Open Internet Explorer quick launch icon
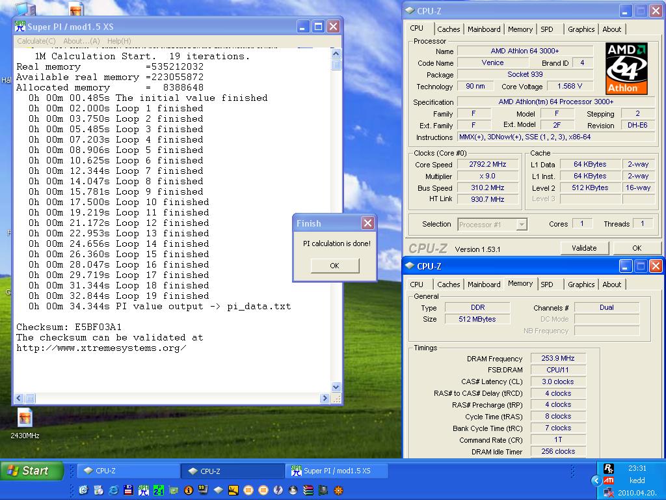 (113, 490)
